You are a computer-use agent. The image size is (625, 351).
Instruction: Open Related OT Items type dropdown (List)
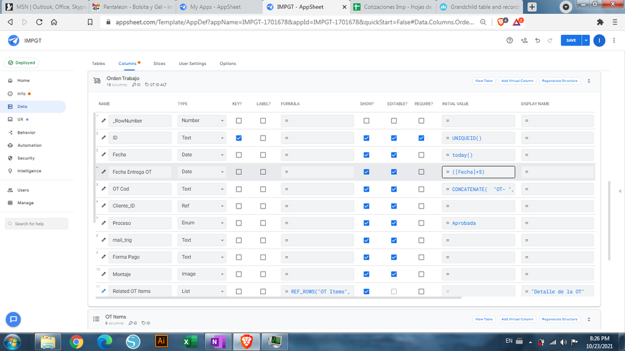[x=201, y=291]
